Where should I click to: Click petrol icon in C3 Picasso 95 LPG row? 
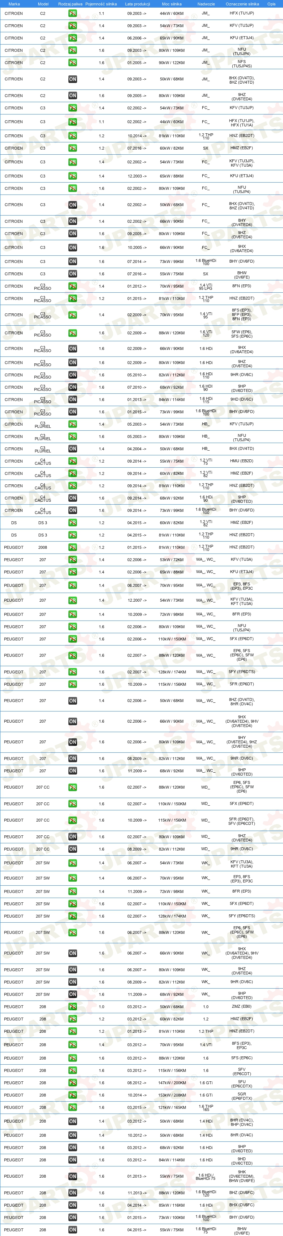click(x=72, y=286)
